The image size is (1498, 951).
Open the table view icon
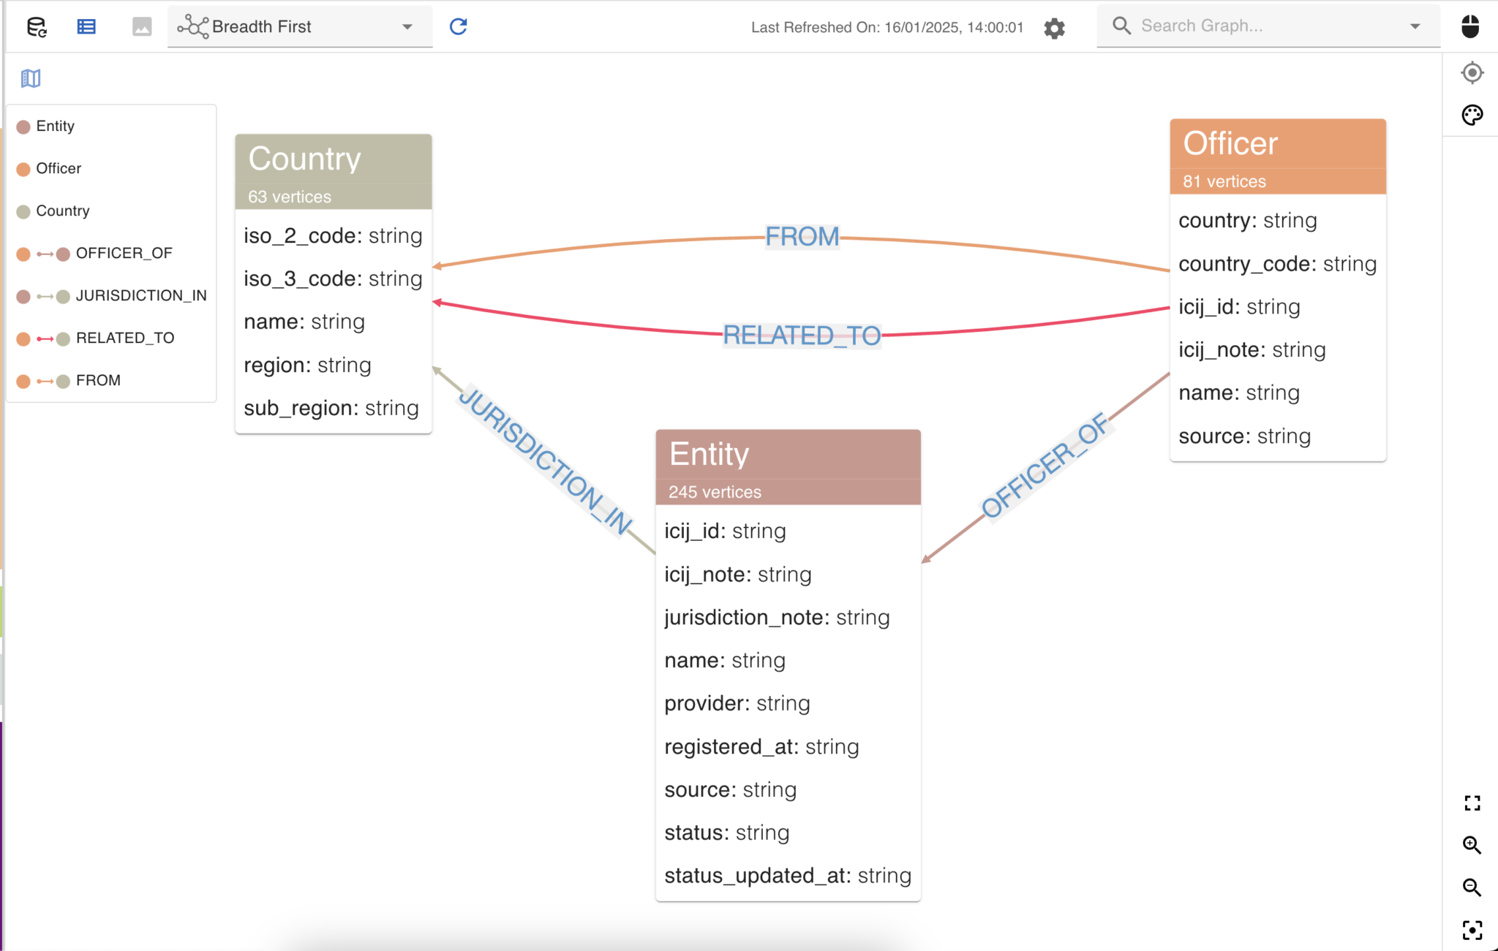[x=86, y=26]
